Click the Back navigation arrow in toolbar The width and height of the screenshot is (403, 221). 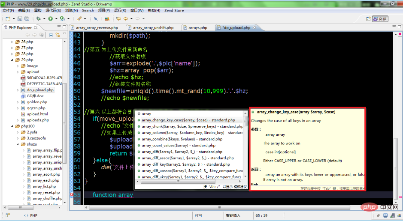click(x=126, y=19)
